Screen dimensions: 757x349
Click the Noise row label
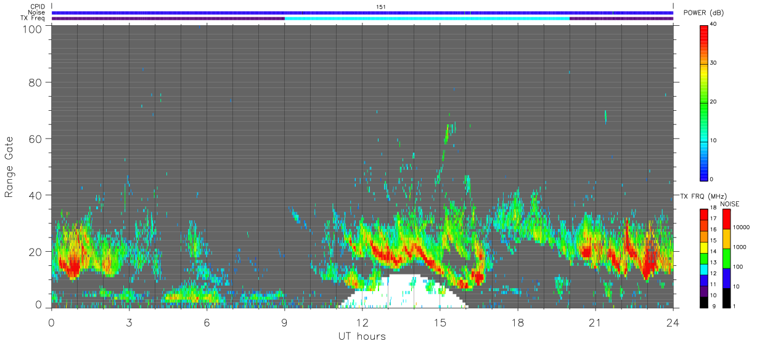pos(36,12)
